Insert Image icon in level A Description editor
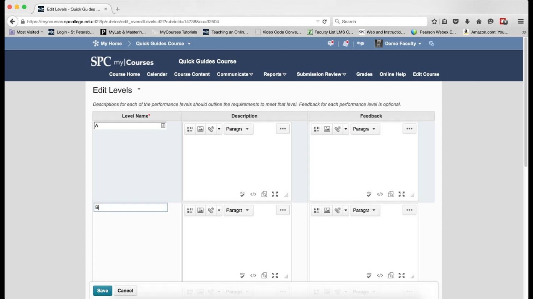This screenshot has height=299, width=533. click(x=201, y=129)
